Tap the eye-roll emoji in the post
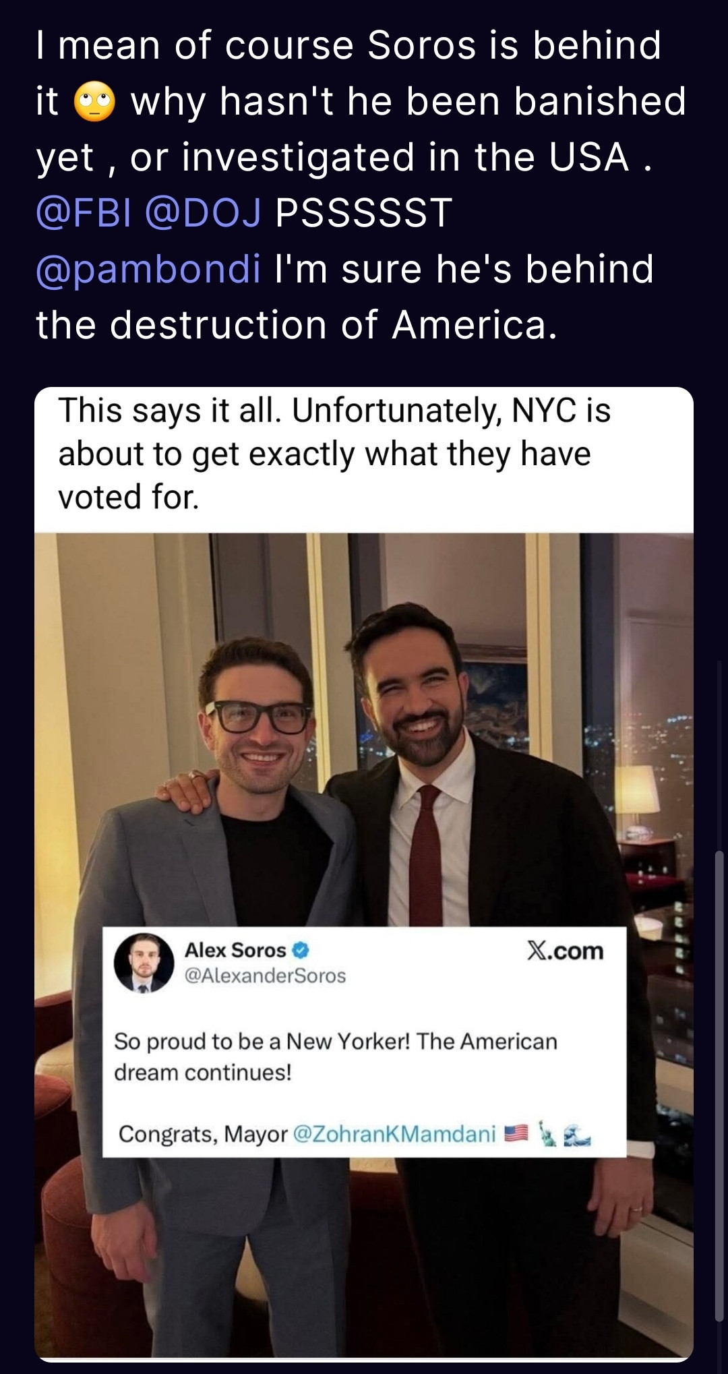Image resolution: width=728 pixels, height=1374 pixels. [94, 102]
